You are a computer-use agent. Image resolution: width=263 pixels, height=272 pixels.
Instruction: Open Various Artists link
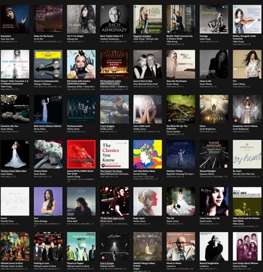click(x=239, y=266)
